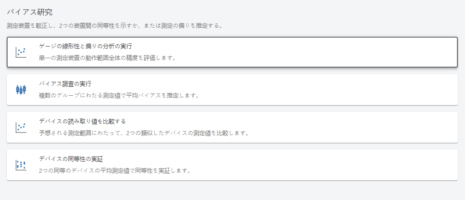The width and height of the screenshot is (465, 200).
Task: Click the gauge linearity scatter plot icon
Action: tap(21, 52)
